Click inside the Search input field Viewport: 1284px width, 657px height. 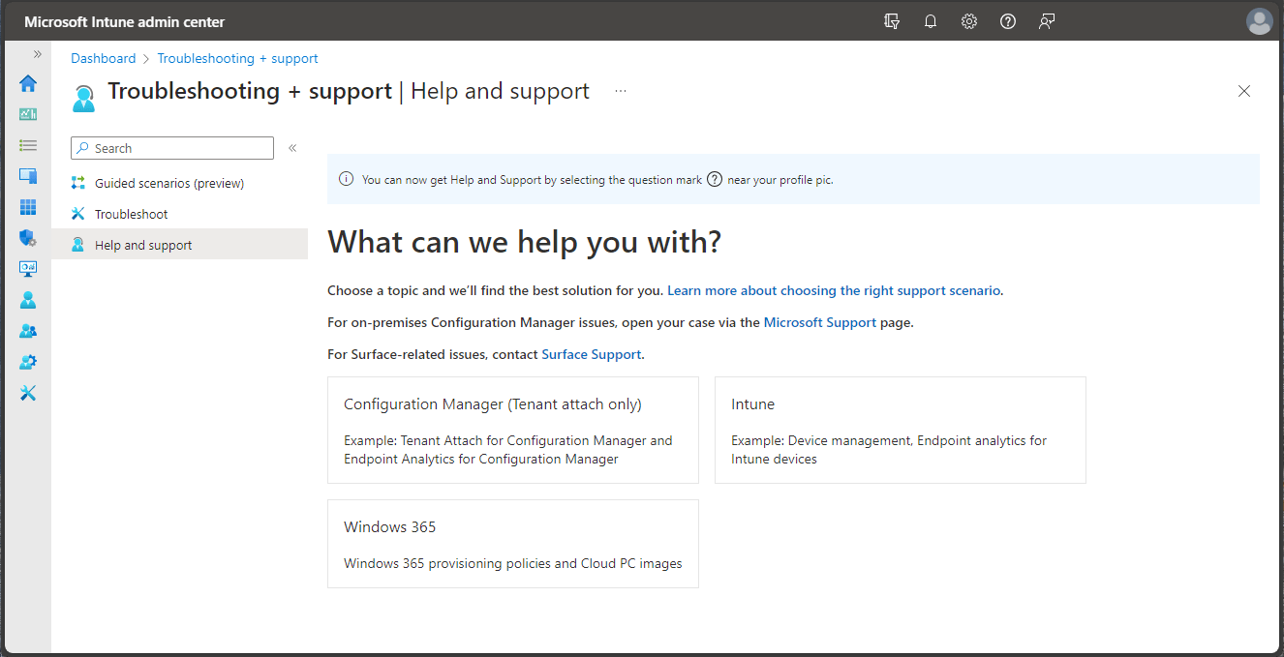tap(171, 148)
